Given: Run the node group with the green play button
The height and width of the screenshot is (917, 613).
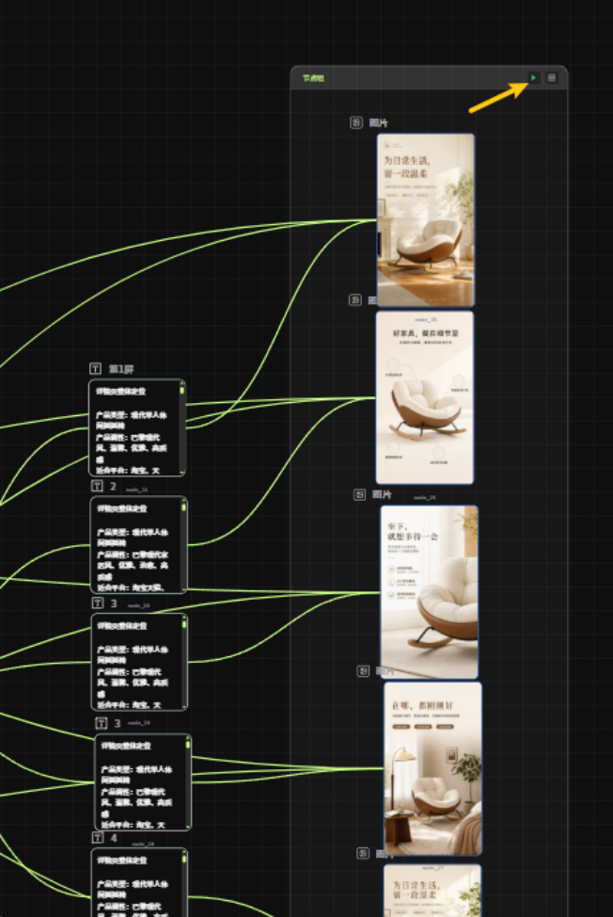Looking at the screenshot, I should point(533,77).
